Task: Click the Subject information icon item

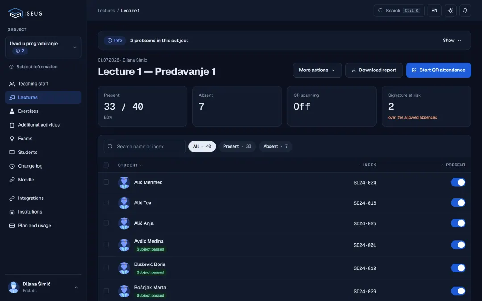Action: tap(43, 66)
